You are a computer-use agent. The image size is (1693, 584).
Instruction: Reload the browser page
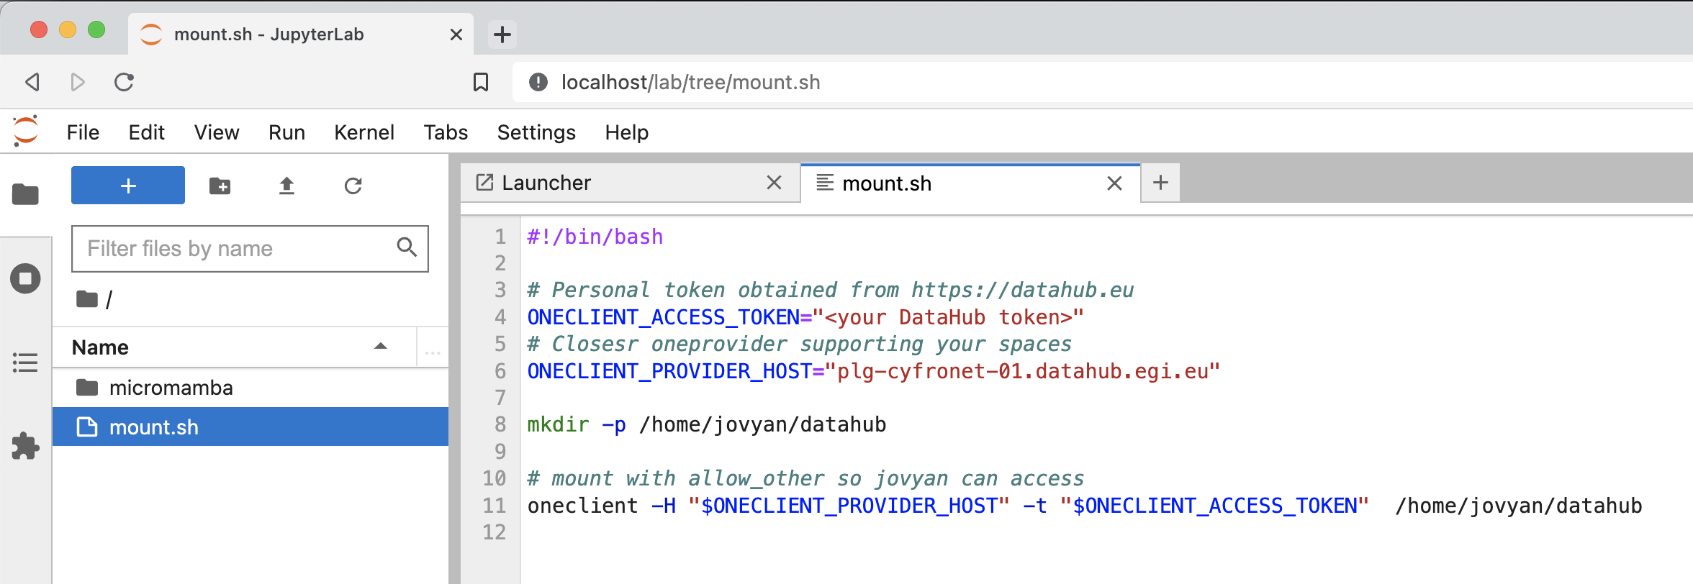pyautogui.click(x=124, y=82)
